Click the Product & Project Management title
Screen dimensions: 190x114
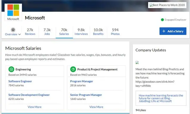coord(97,69)
